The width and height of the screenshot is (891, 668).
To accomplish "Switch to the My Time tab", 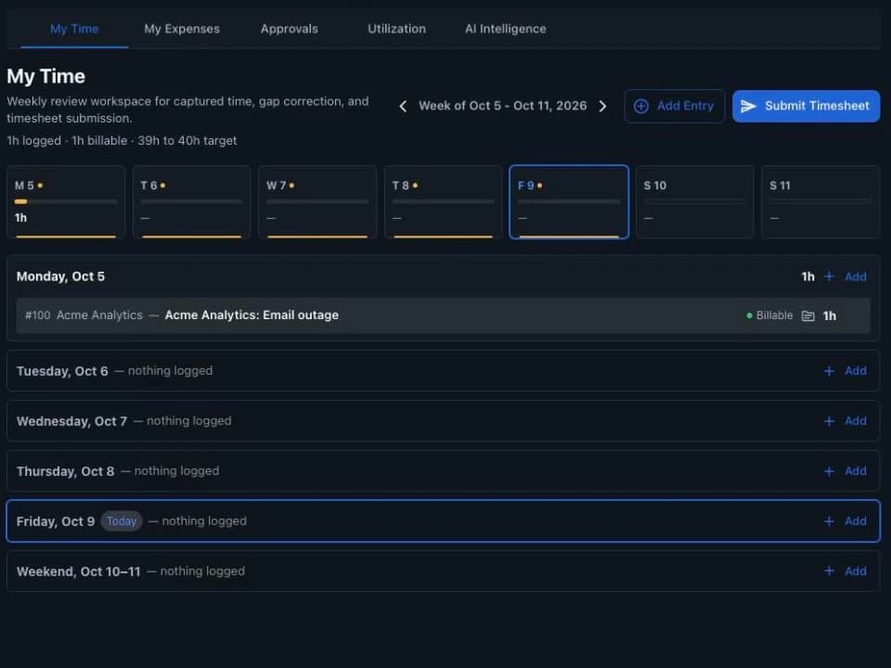I will tap(74, 29).
